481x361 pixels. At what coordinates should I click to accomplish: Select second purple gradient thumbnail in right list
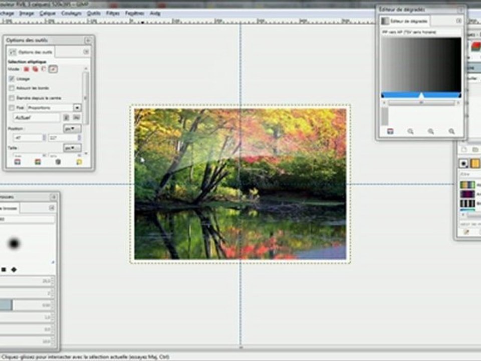click(x=467, y=194)
